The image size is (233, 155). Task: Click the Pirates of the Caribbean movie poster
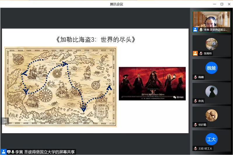(152, 83)
